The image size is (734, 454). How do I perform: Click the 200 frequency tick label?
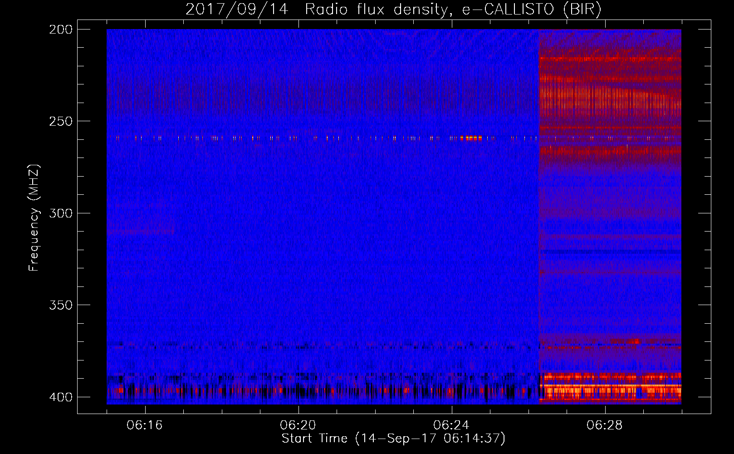pos(60,30)
